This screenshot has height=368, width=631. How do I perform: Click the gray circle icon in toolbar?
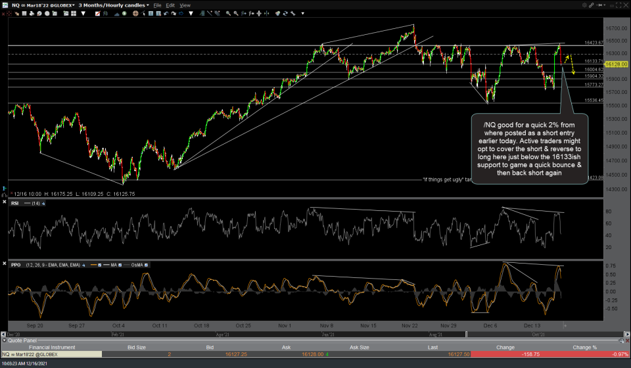click(47, 13)
